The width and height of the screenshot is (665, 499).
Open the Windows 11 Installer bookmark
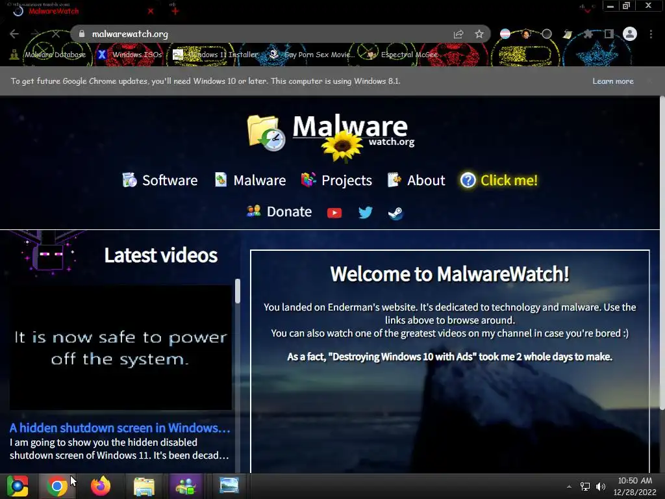[x=216, y=55]
